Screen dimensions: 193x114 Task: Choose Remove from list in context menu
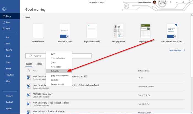[x=59, y=84]
